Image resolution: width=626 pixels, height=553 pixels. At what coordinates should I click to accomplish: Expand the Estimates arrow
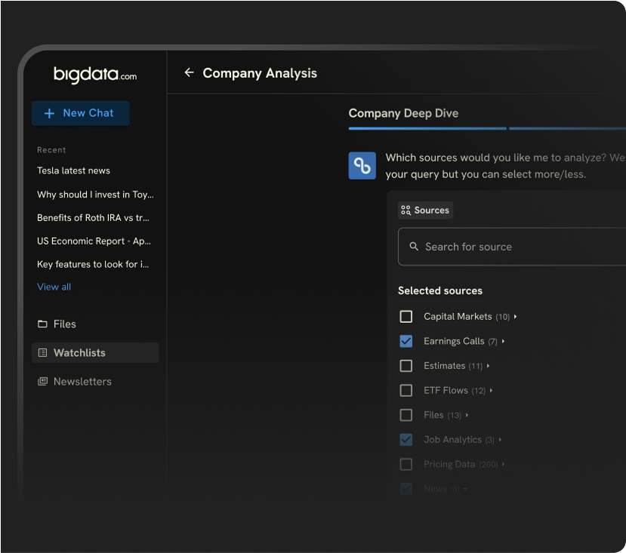tap(489, 366)
